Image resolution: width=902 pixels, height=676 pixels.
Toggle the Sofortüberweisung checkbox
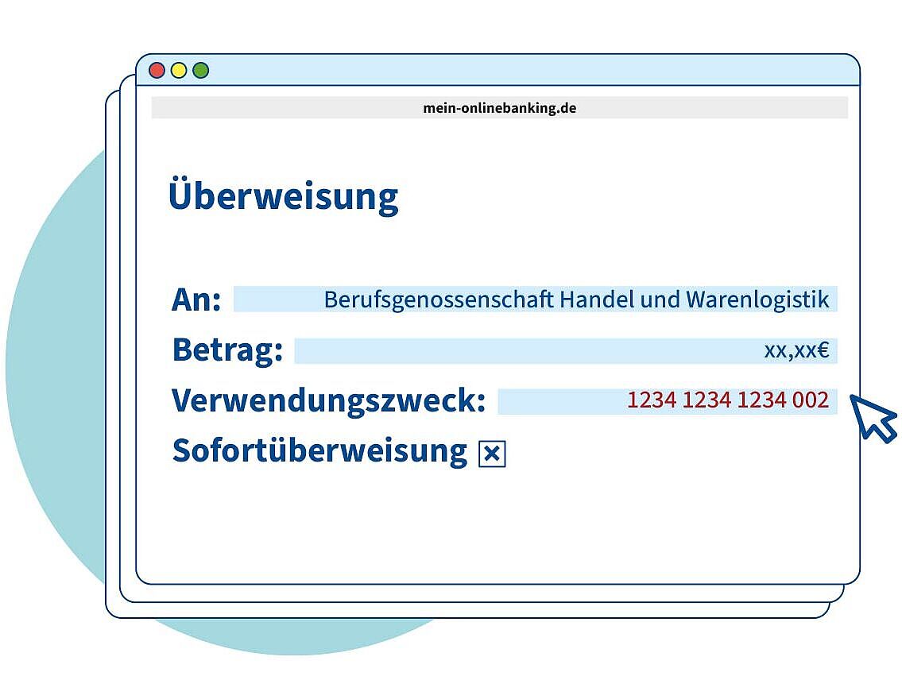click(492, 454)
